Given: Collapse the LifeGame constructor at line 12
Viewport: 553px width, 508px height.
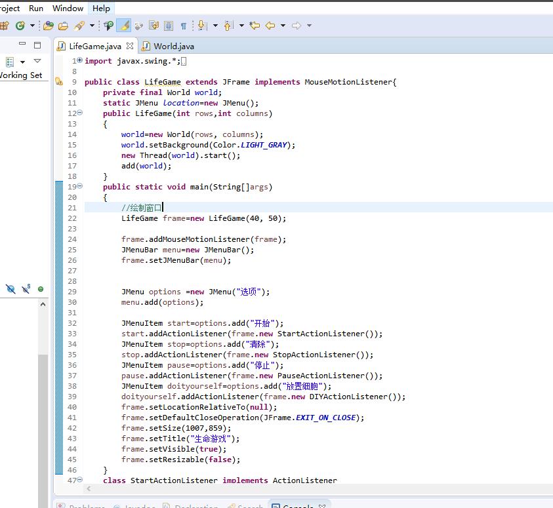Looking at the screenshot, I should coord(80,113).
